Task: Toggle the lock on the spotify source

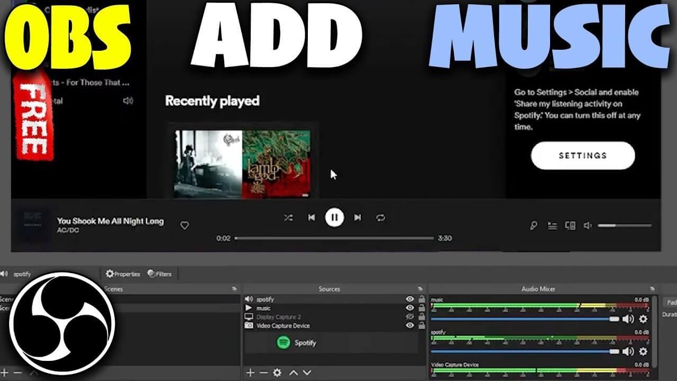Action: click(422, 300)
